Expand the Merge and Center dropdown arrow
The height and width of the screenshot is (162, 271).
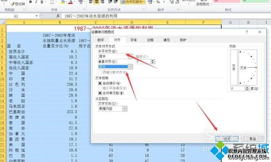(x=144, y=2)
